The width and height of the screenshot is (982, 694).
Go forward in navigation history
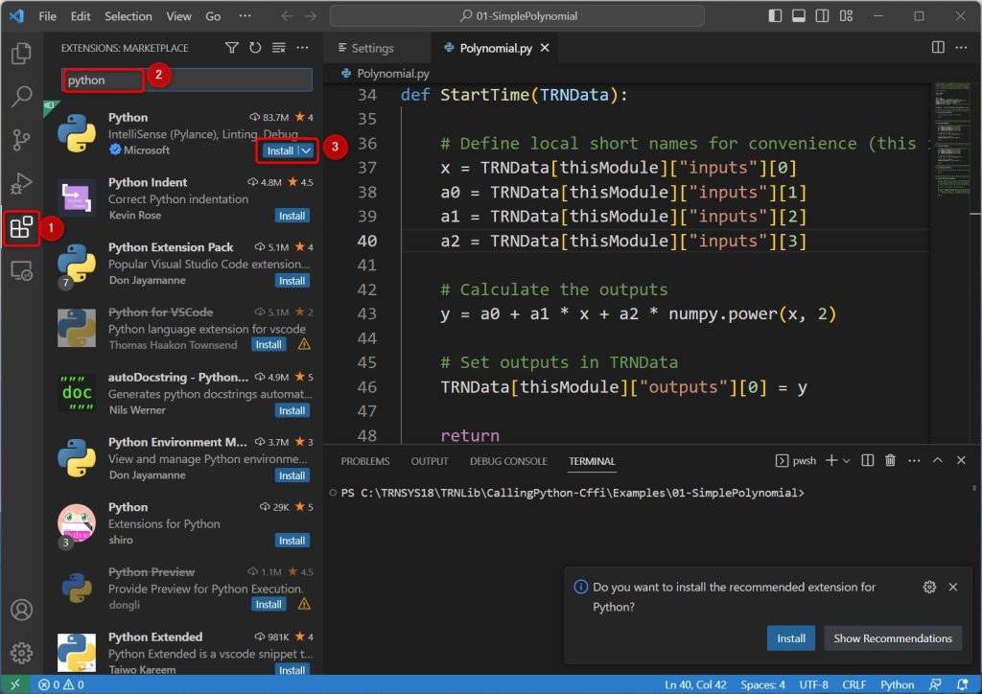point(311,16)
